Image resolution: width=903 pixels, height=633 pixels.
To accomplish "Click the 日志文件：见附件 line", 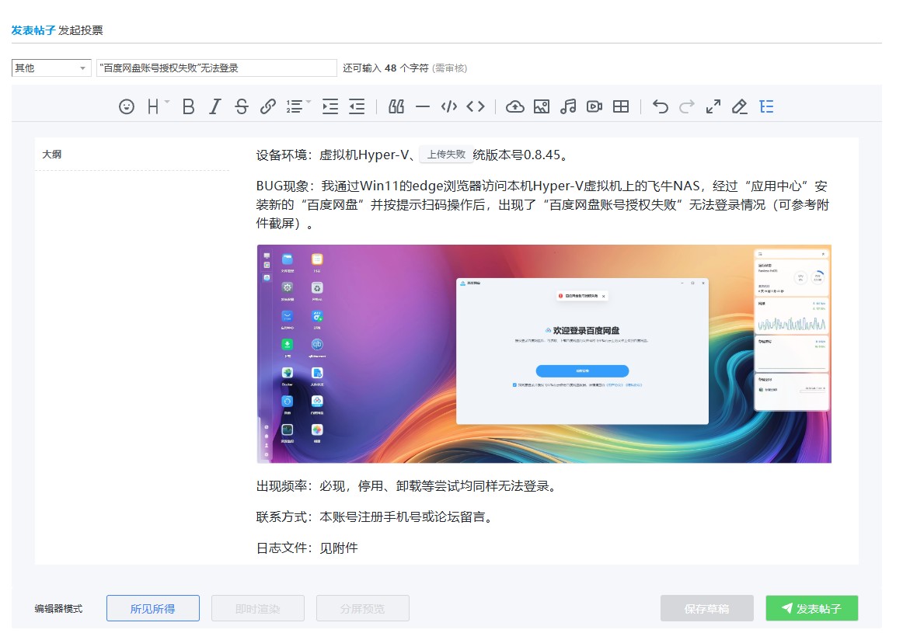I will (x=307, y=548).
